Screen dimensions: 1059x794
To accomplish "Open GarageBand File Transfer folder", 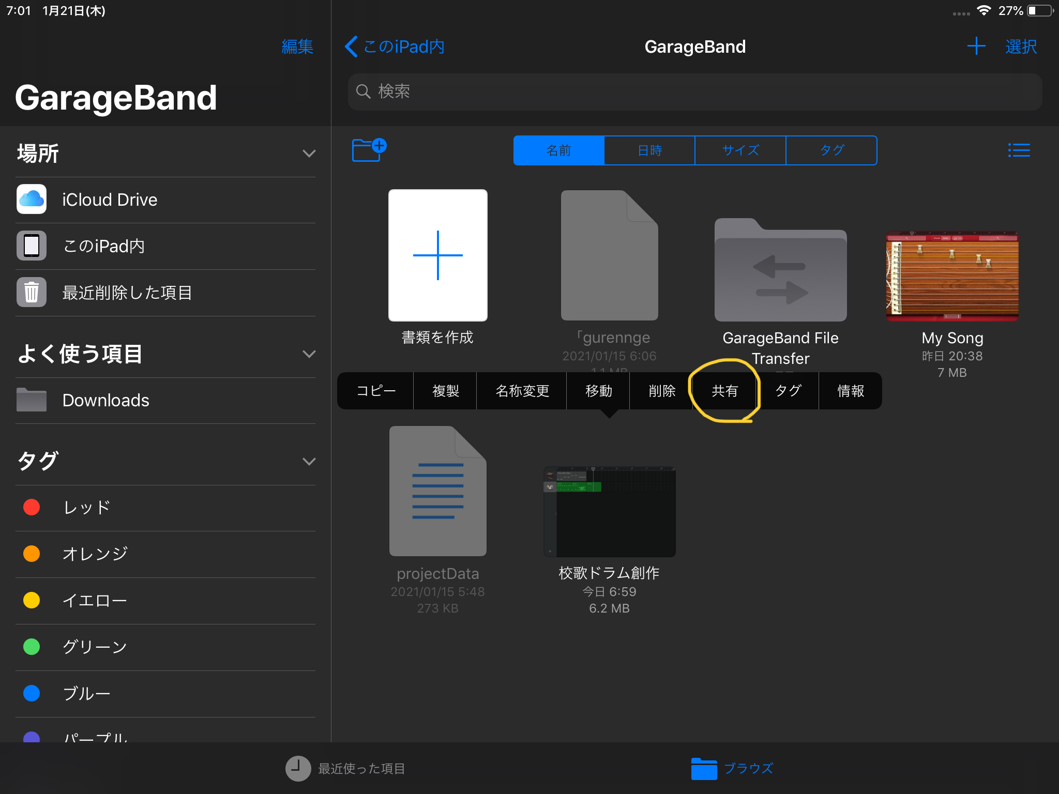I will (x=781, y=270).
